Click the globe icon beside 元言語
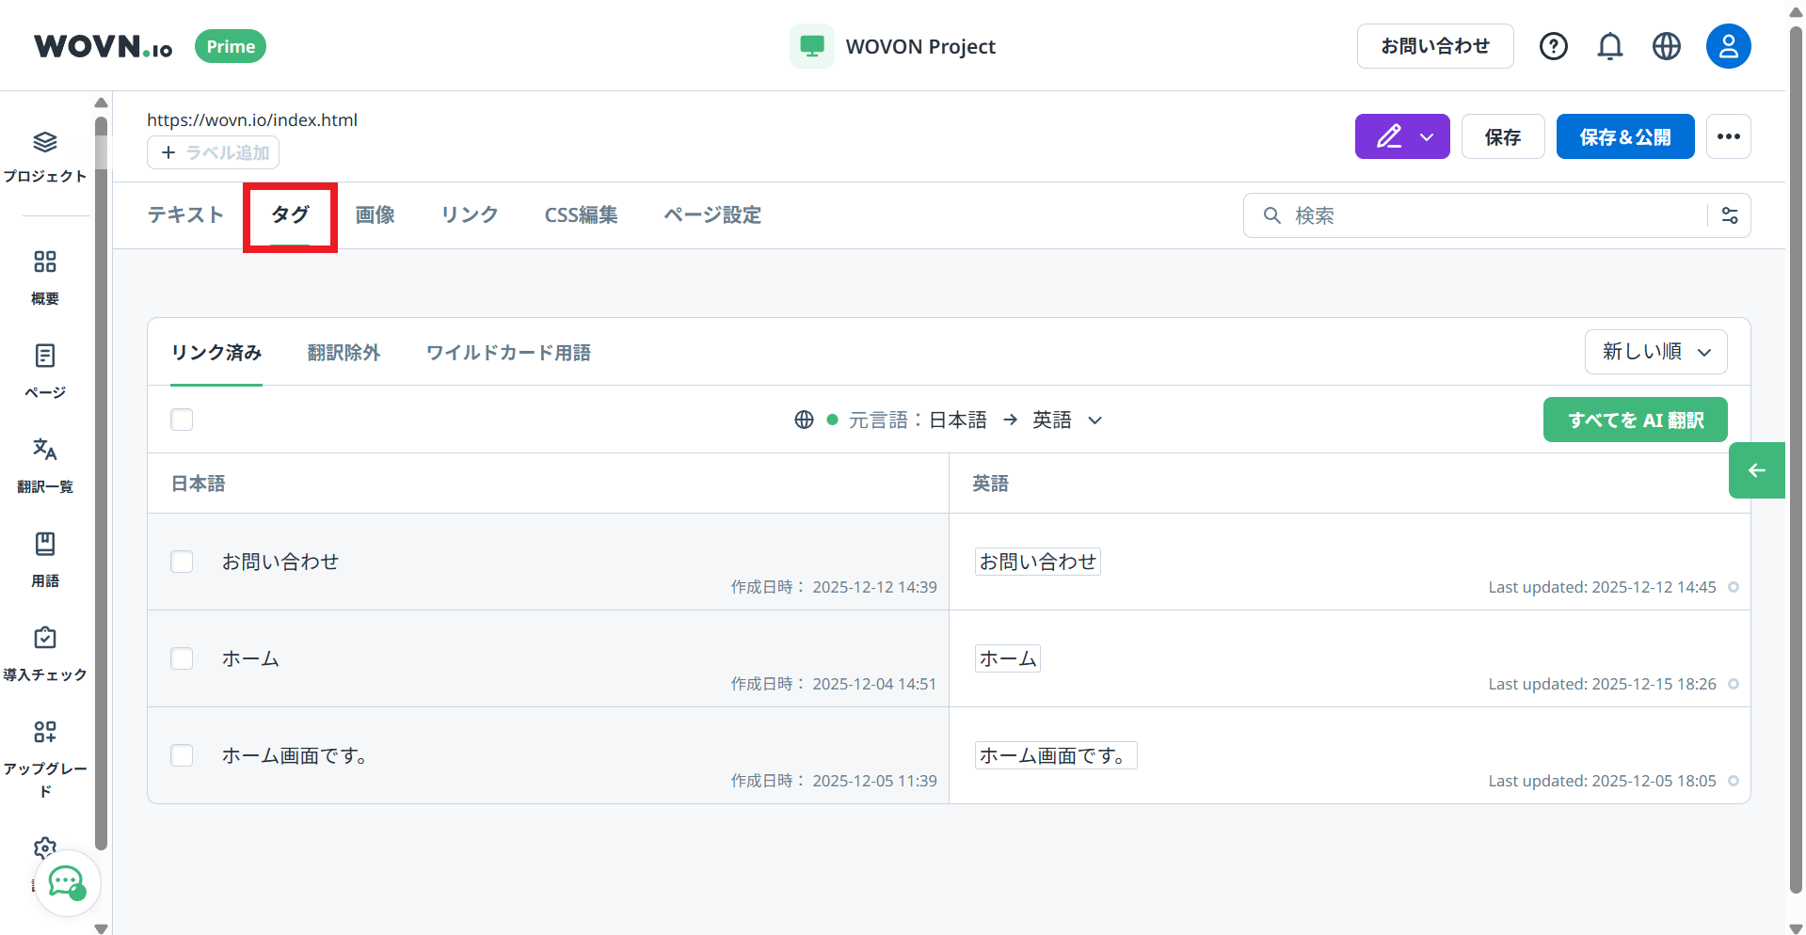Image resolution: width=1806 pixels, height=935 pixels. coord(804,420)
